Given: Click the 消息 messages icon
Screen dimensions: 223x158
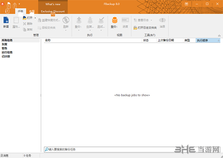Looking at the screenshot, I should (x=162, y=20).
